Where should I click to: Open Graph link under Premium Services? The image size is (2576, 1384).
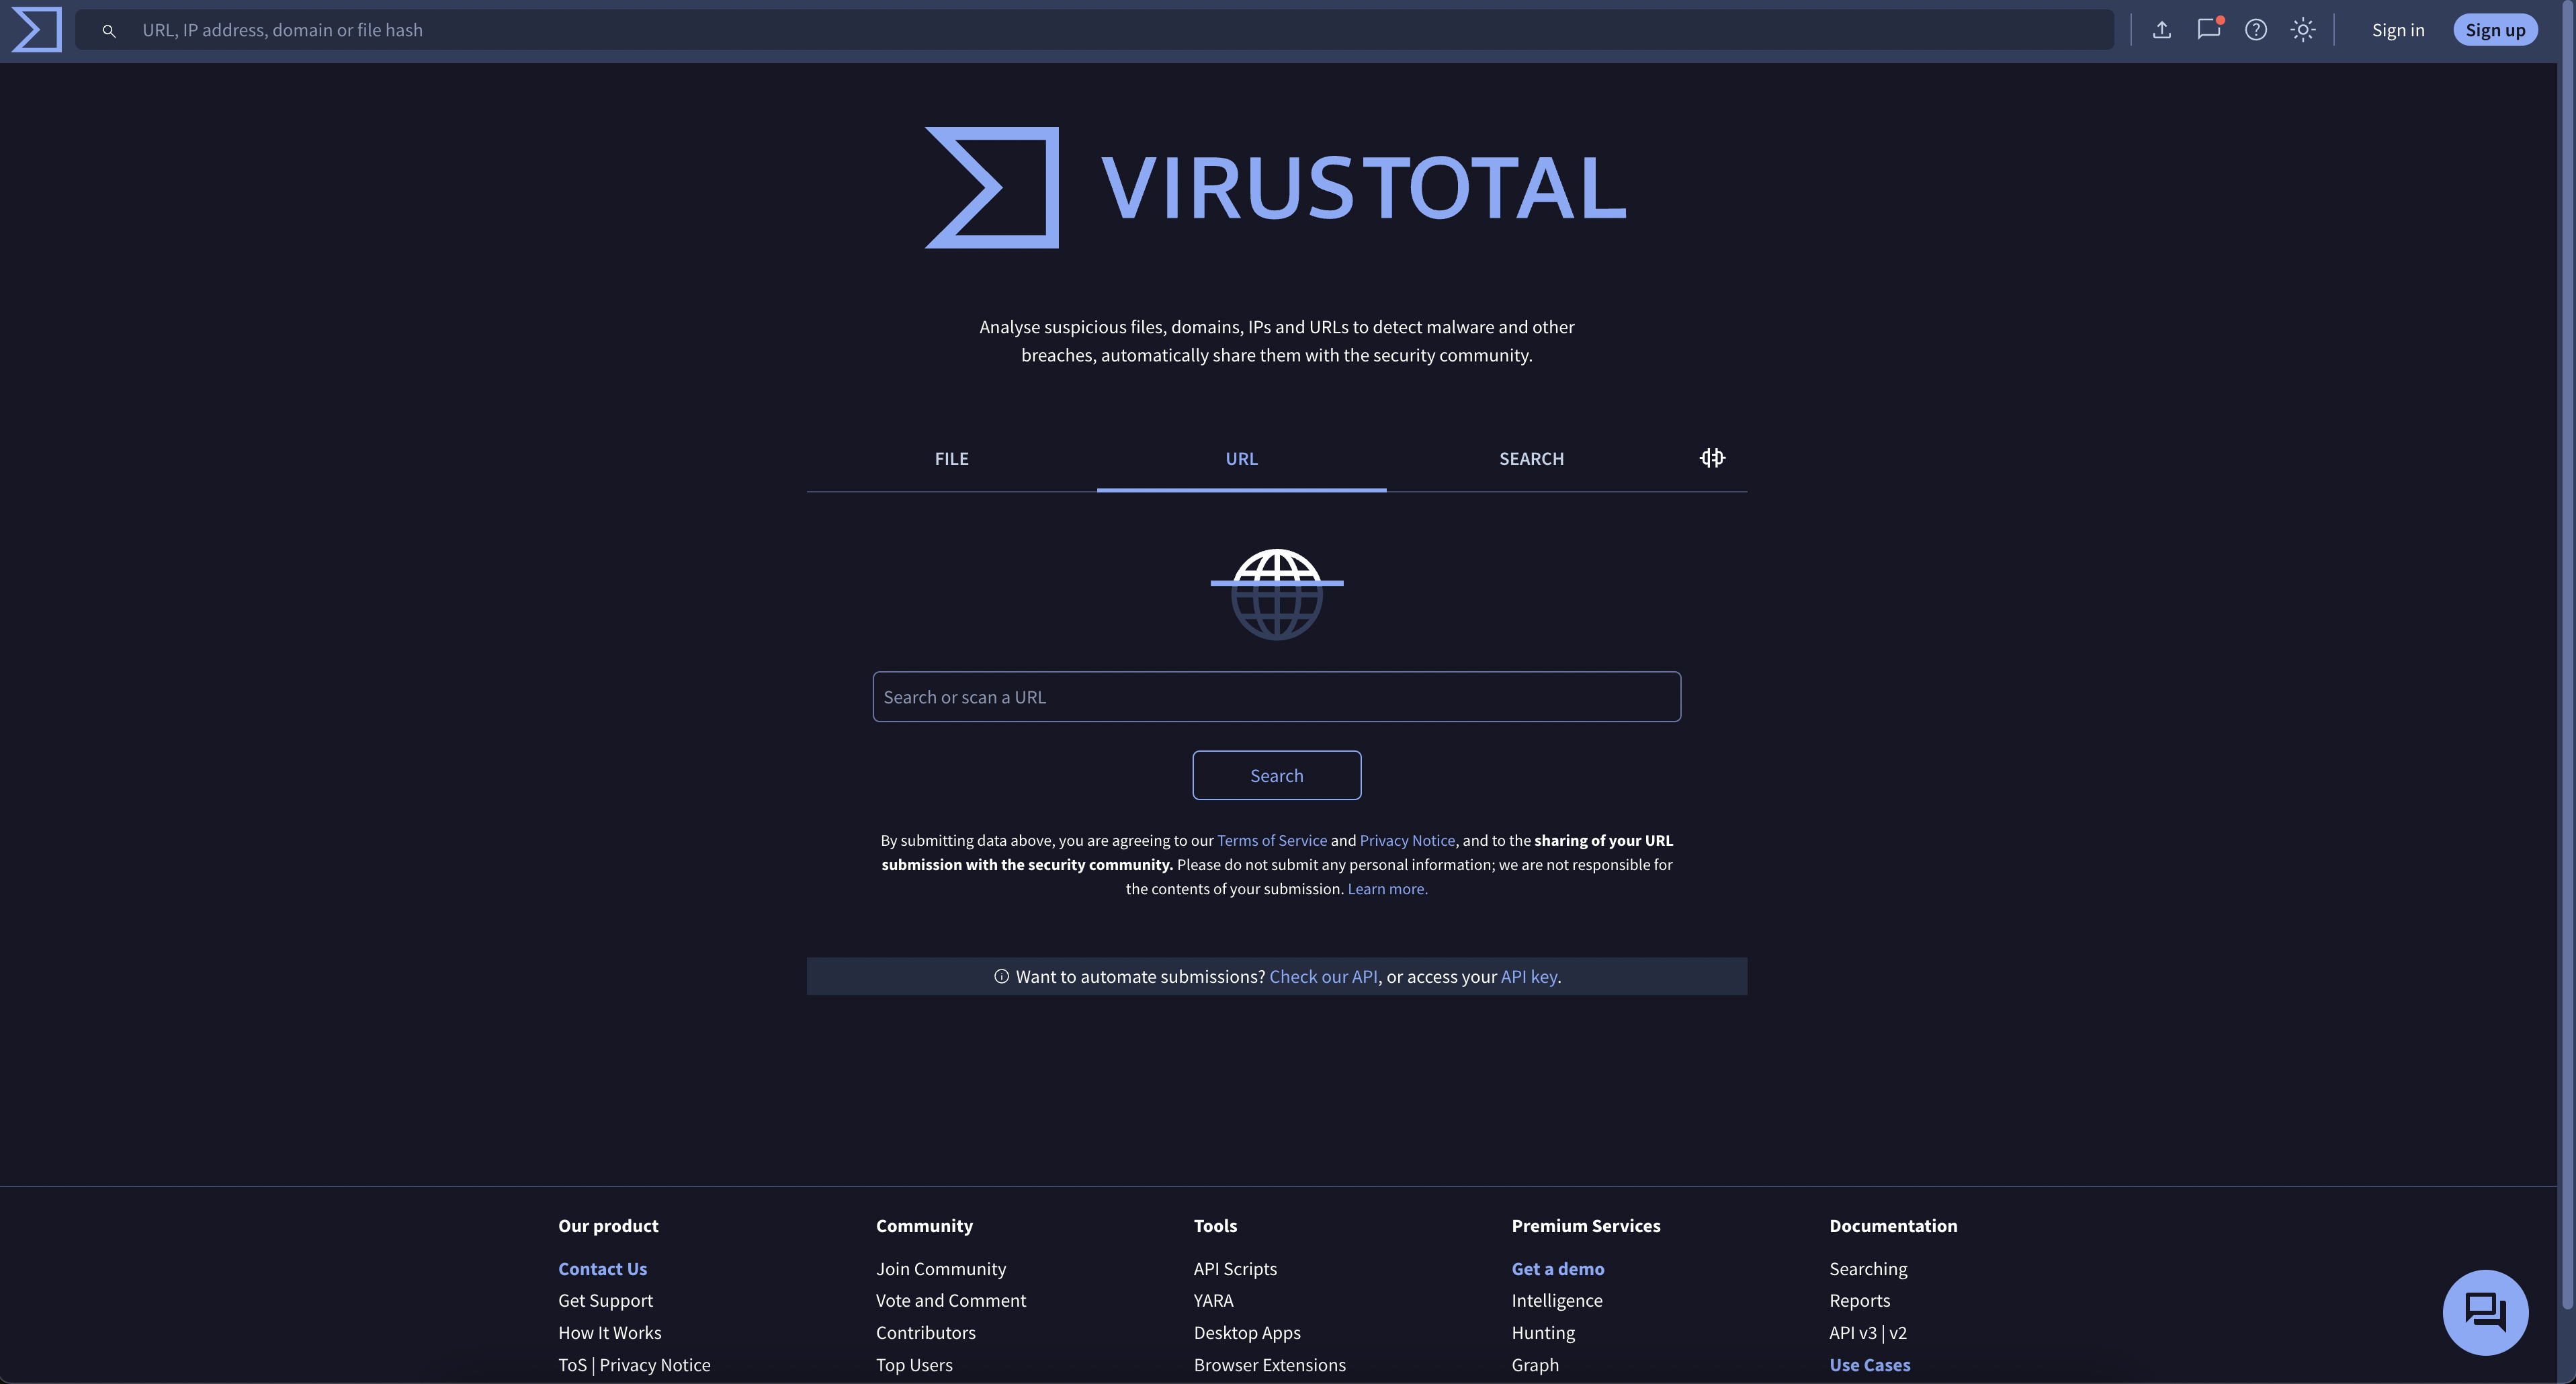tap(1535, 1365)
